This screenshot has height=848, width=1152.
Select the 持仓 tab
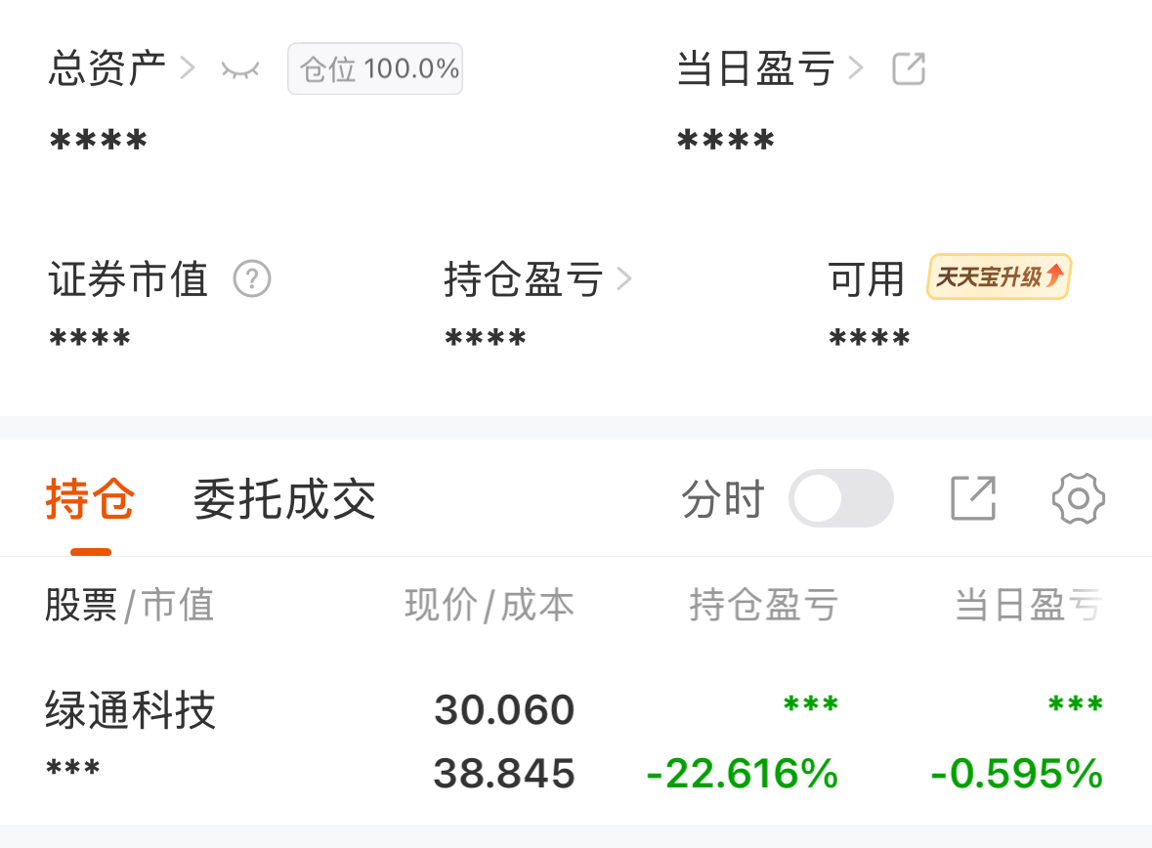(90, 499)
